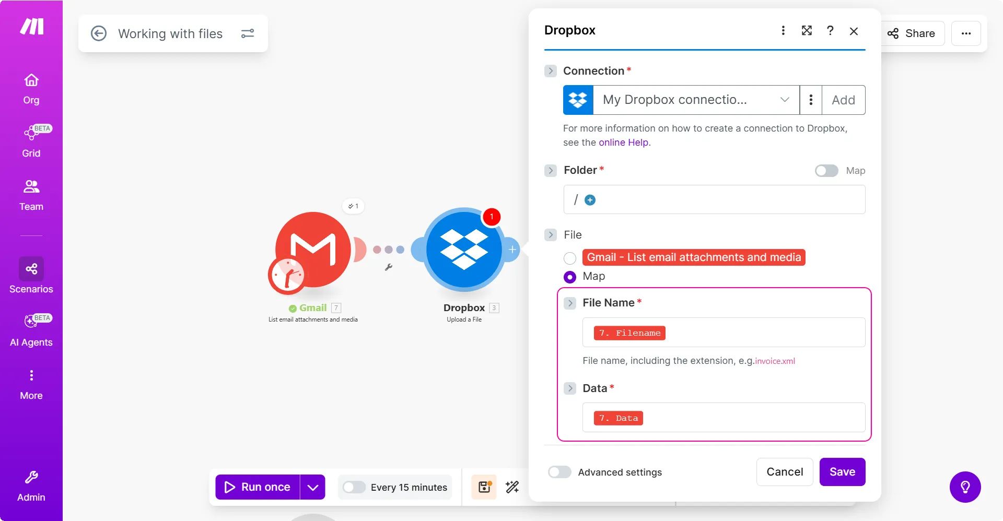Open the Gmail operations check bubble
The image size is (1003, 521).
point(354,206)
